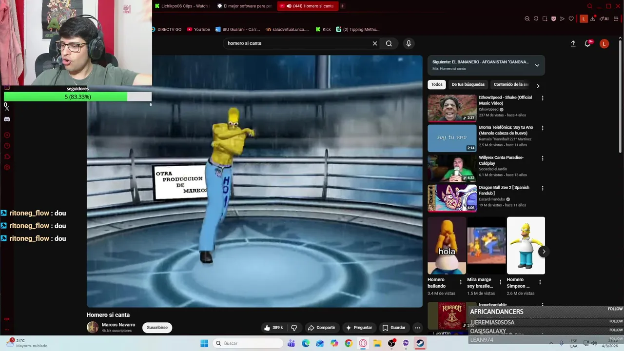This screenshot has width=624, height=351.
Task: Open Chrome from the taskbar
Action: [x=349, y=343]
